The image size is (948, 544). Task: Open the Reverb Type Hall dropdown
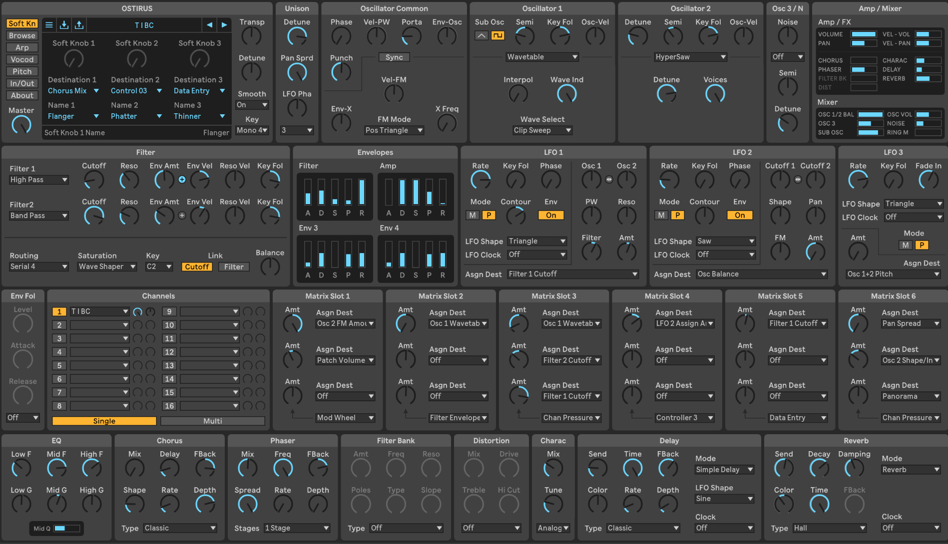(x=830, y=528)
